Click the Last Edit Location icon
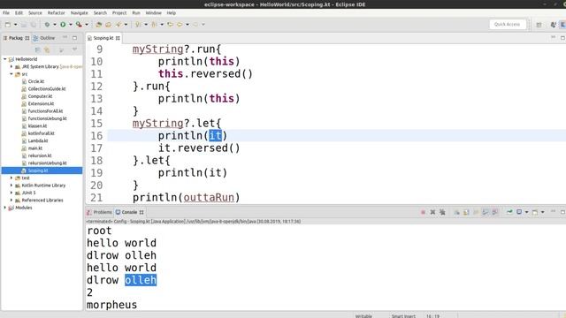This screenshot has width=566, height=318. (170, 25)
